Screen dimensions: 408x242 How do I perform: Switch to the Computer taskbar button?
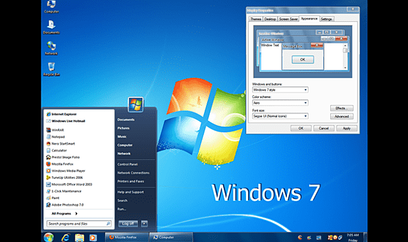coord(171,238)
